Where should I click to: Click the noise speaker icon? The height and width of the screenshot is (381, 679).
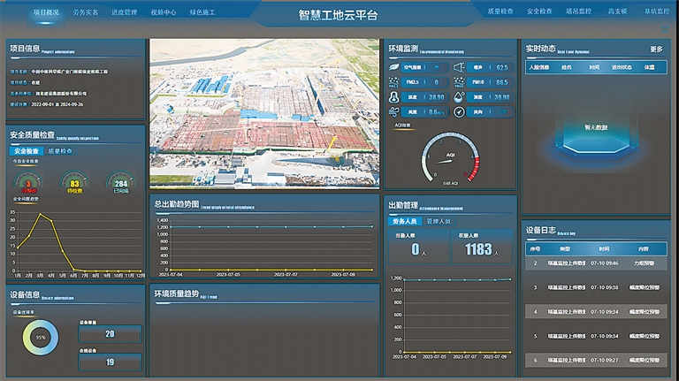click(x=459, y=67)
